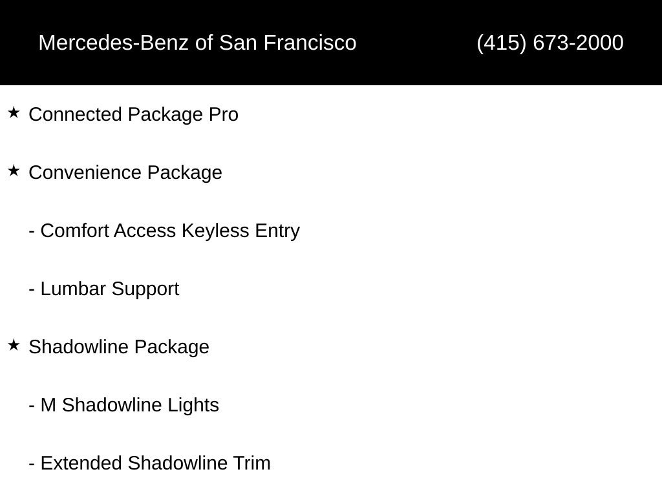Choose the Comfort Access Keyless Entry item

pos(164,231)
